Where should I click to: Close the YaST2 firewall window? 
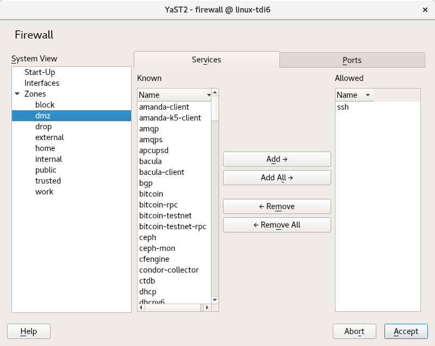[424, 10]
